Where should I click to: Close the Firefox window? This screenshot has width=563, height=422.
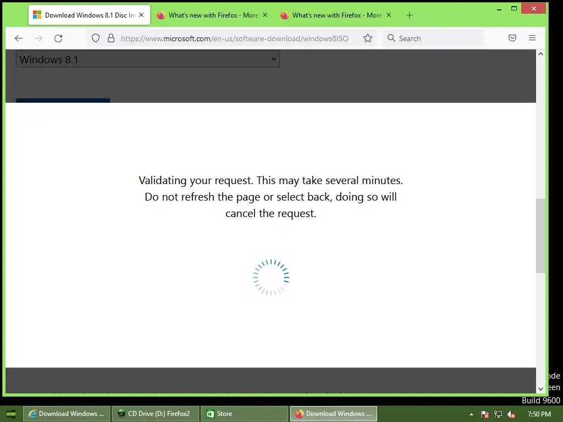tap(534, 9)
